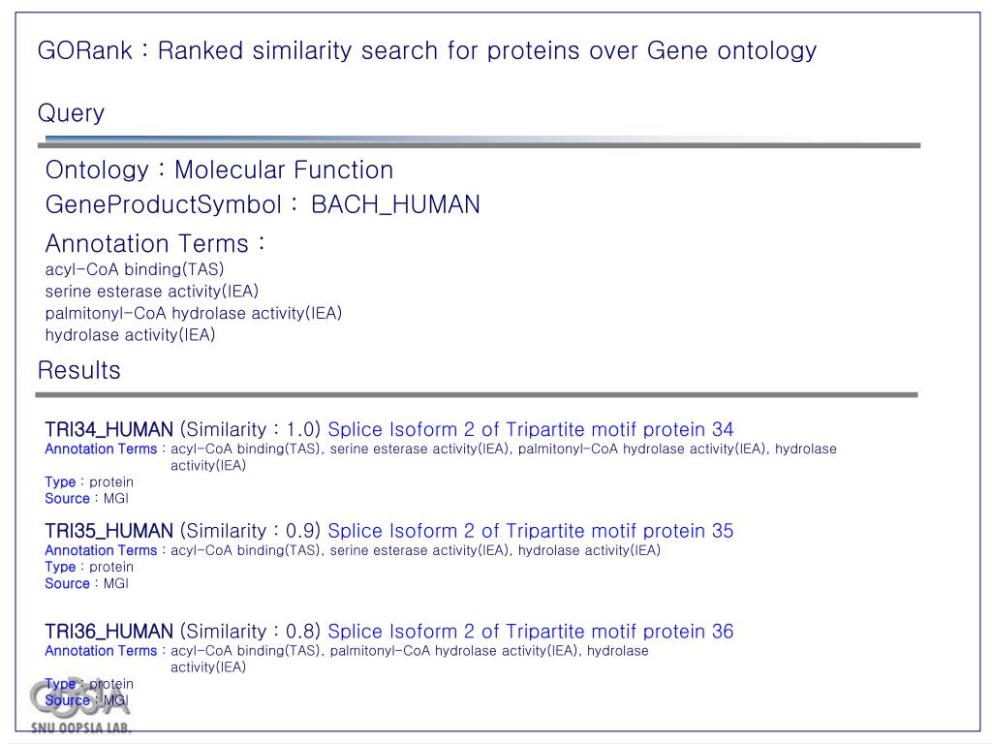Open the TRI35_HUMAN result title

[108, 531]
